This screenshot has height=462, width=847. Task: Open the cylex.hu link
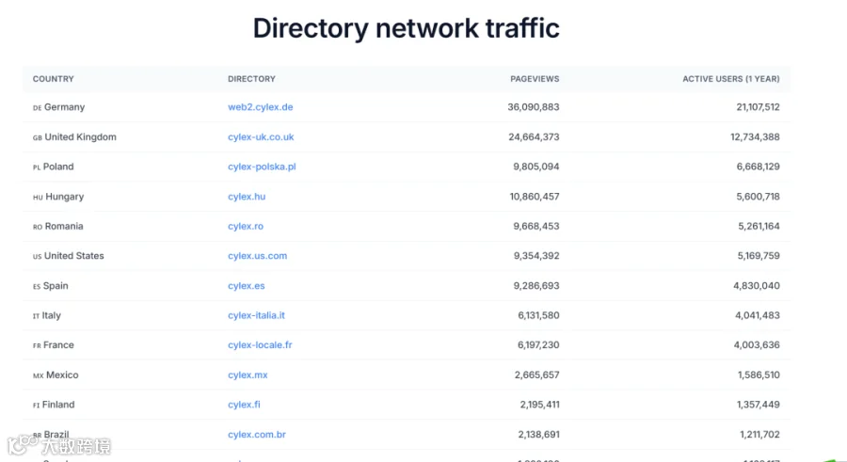pyautogui.click(x=247, y=196)
